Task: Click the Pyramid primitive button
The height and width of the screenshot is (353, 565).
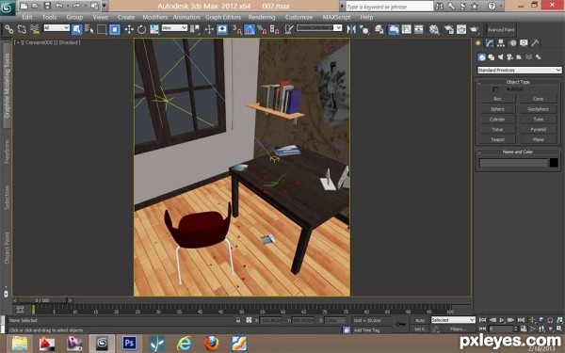Action: [x=539, y=129]
